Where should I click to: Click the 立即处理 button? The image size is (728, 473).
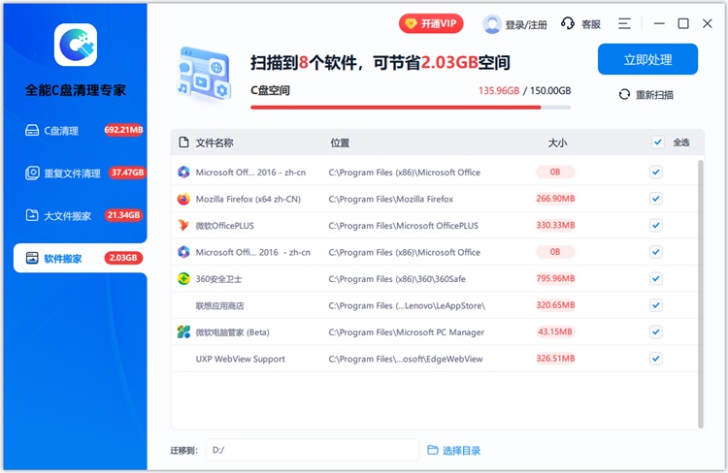[x=647, y=59]
